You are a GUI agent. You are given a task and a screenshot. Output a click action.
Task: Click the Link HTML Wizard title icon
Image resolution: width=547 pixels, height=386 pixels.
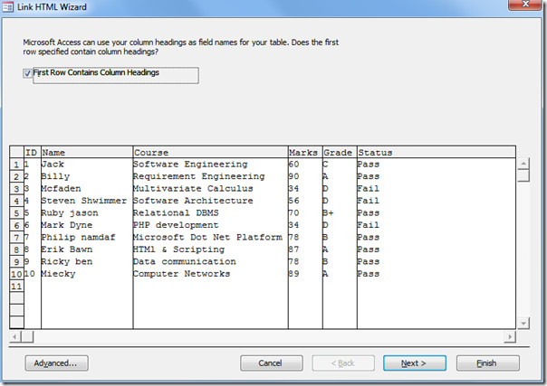point(7,7)
